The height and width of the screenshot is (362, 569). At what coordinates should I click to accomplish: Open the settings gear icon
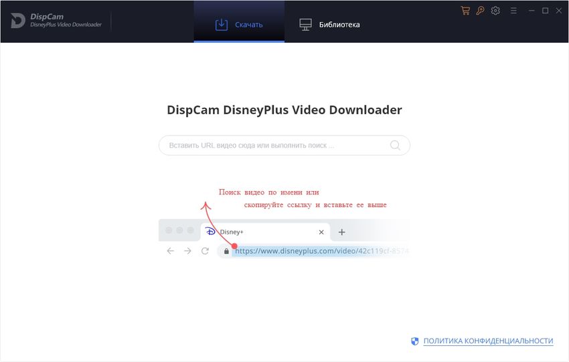[495, 11]
